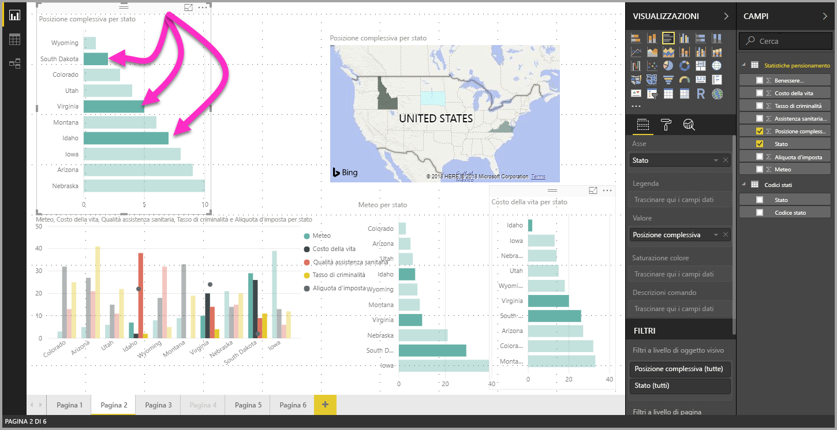Uncheck Stato under Statistiche pensionamento
Image resolution: width=837 pixels, height=430 pixels.
(760, 144)
